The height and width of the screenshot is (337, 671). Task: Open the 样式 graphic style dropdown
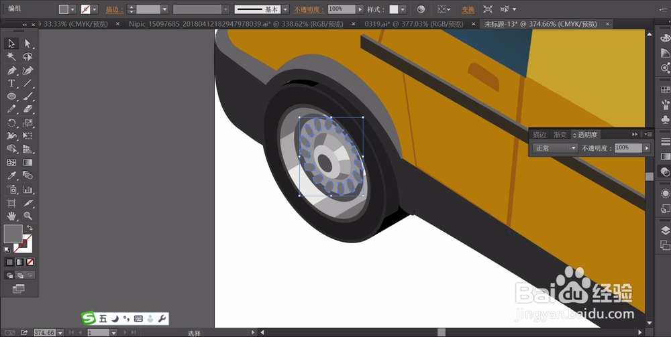coord(403,9)
